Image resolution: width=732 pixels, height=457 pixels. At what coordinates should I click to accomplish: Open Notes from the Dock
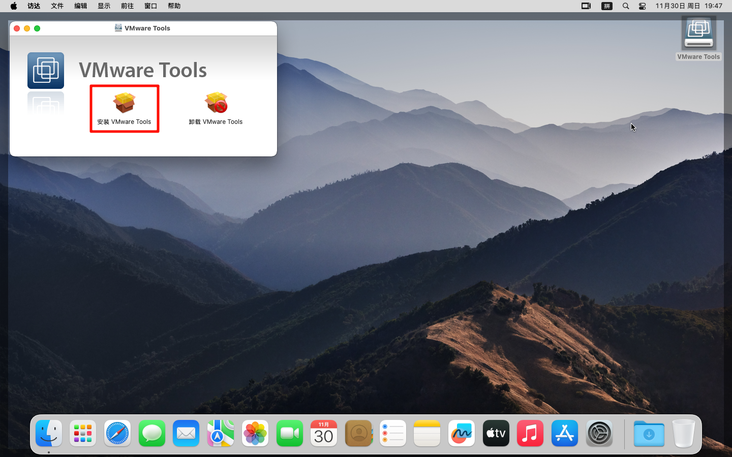click(x=427, y=434)
